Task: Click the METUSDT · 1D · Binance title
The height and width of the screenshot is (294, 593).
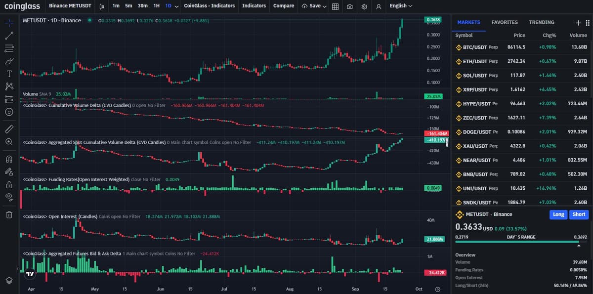Action: coord(52,20)
